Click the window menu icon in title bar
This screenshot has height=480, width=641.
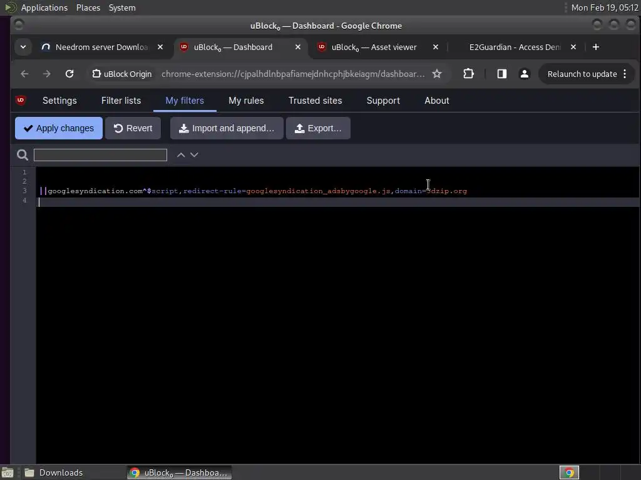(x=19, y=25)
